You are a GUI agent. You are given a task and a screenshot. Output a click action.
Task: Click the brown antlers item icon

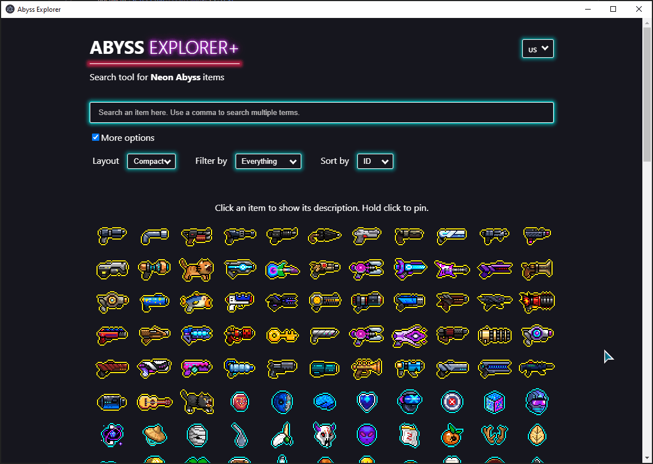click(494, 435)
